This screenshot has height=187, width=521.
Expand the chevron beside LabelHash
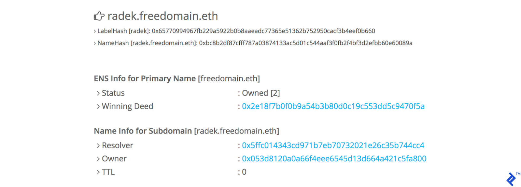[95, 31]
